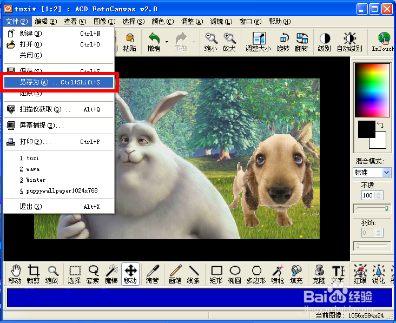Choose Close (关闭) from File menu
Viewport: 396px width, 323px height.
pyautogui.click(x=59, y=55)
